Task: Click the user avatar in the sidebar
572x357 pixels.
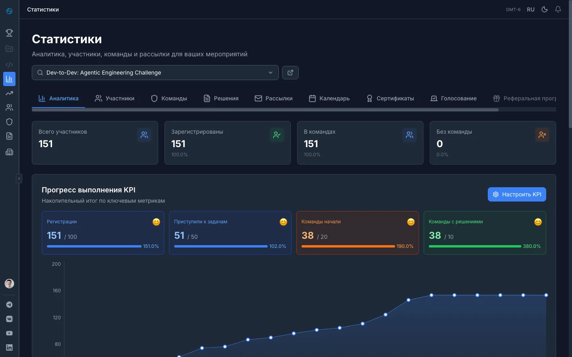Action: (9, 284)
